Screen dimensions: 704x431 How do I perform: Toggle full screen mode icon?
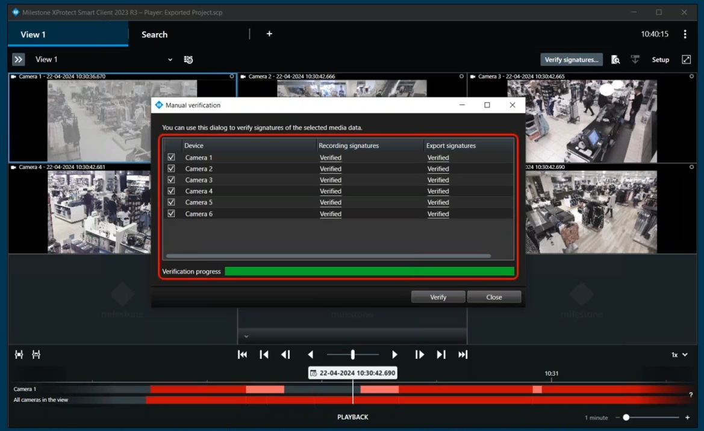click(x=686, y=60)
